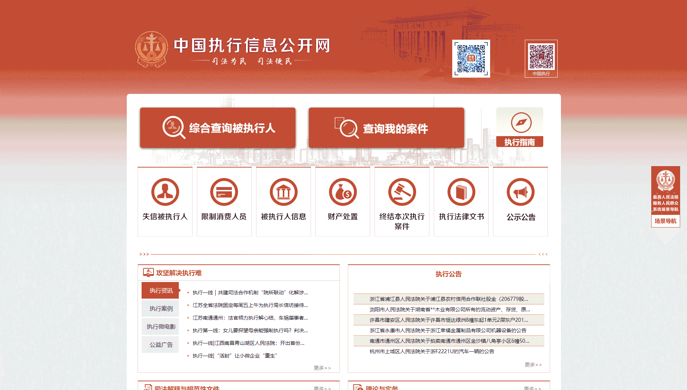Switch to the 公益广告 tab
The height and width of the screenshot is (390, 687).
(x=160, y=344)
